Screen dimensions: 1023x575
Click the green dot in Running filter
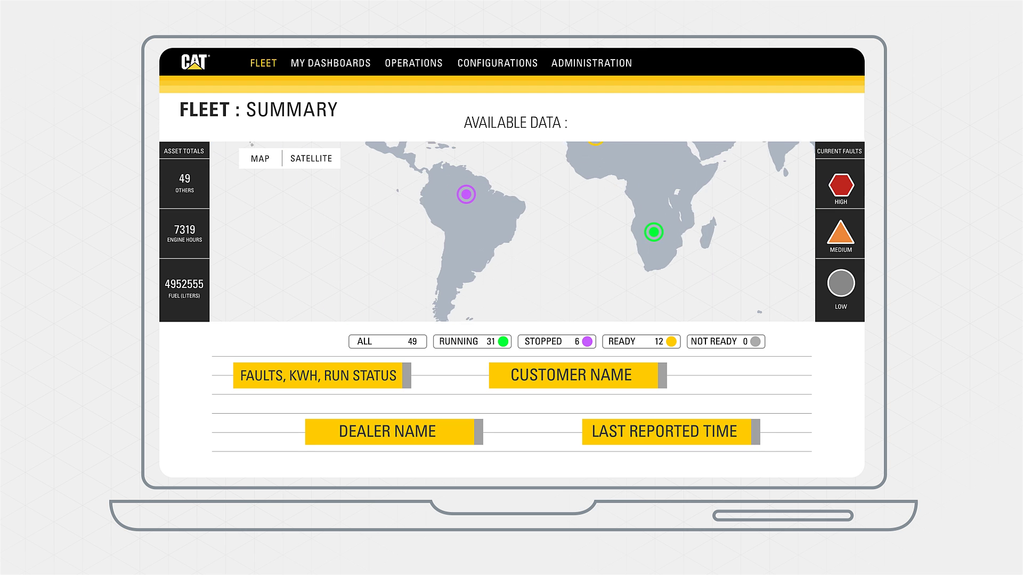coord(503,342)
